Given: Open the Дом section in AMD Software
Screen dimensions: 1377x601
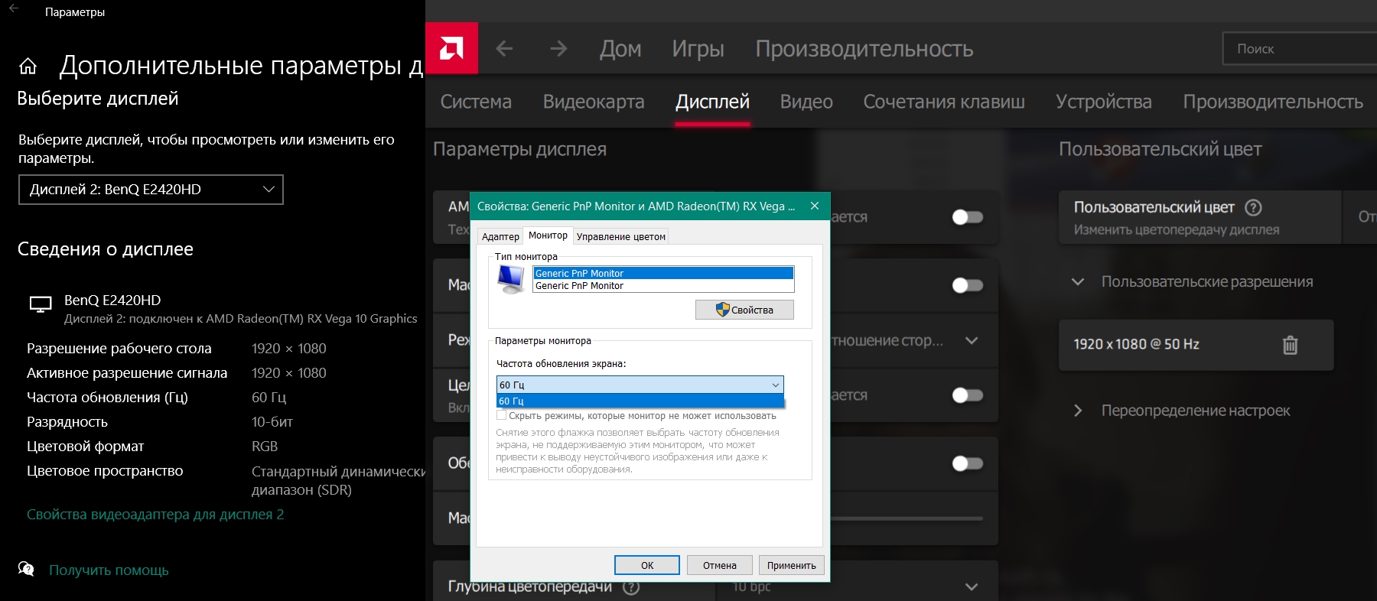Looking at the screenshot, I should [x=620, y=49].
